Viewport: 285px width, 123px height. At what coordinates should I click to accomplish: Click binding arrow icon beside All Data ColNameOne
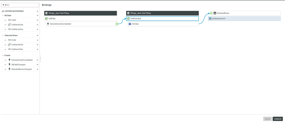[x=5, y=25]
